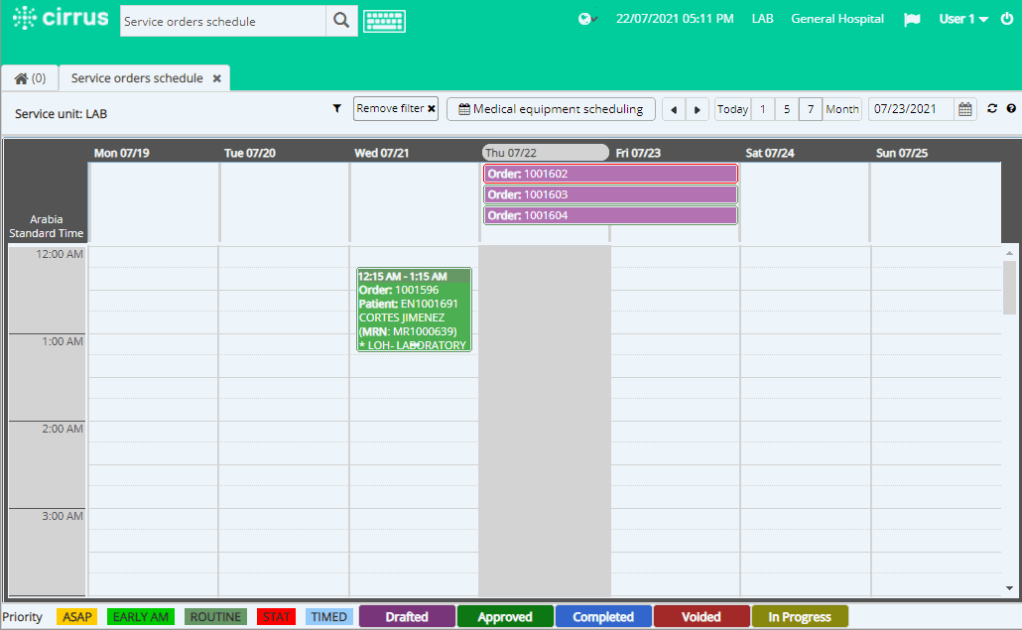Switch to the home tab

click(29, 77)
